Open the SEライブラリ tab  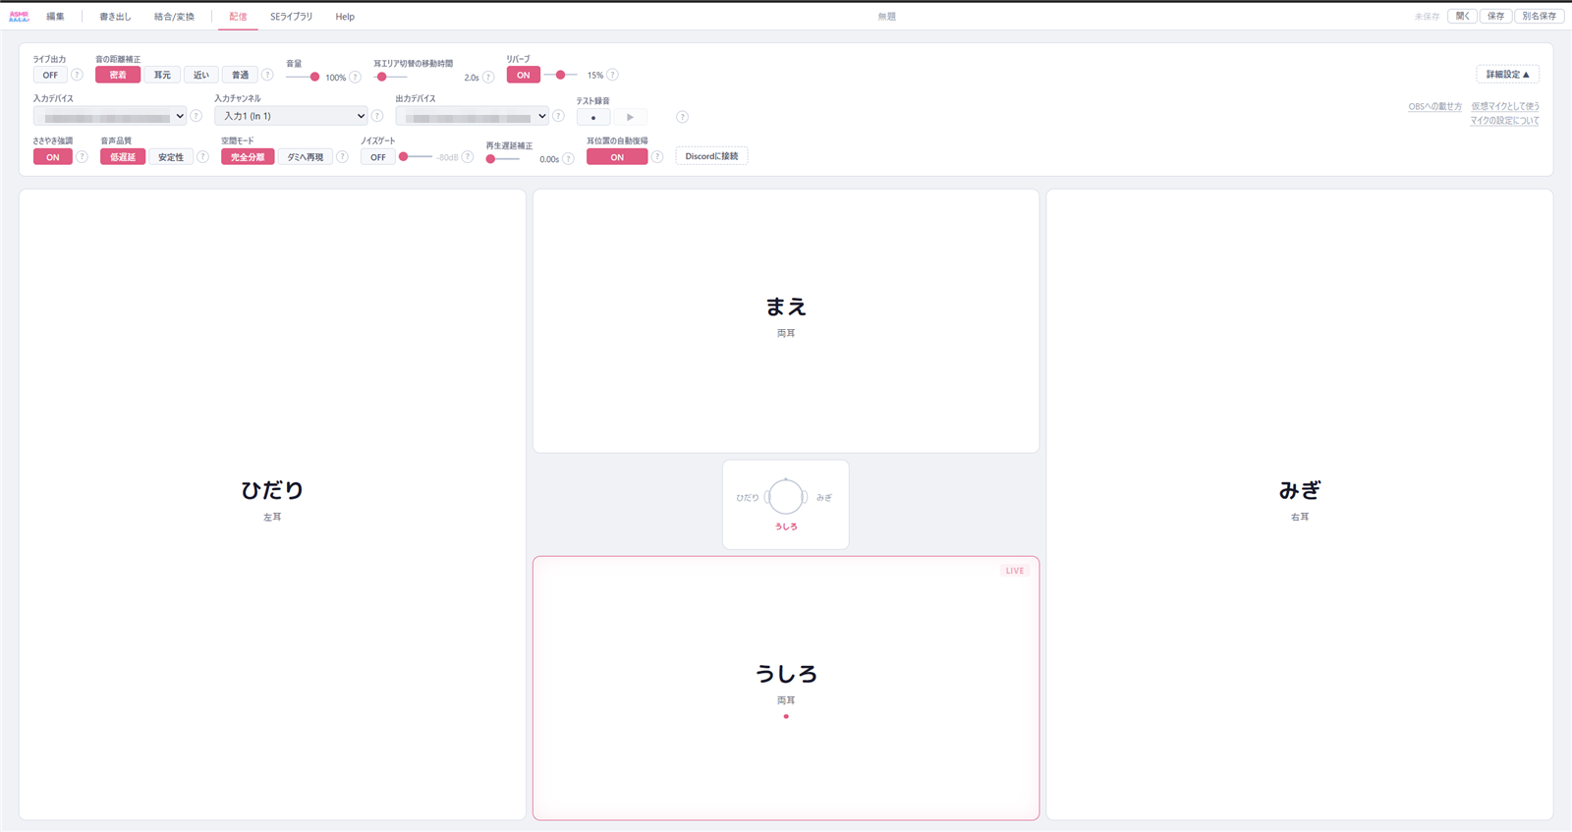(x=291, y=17)
